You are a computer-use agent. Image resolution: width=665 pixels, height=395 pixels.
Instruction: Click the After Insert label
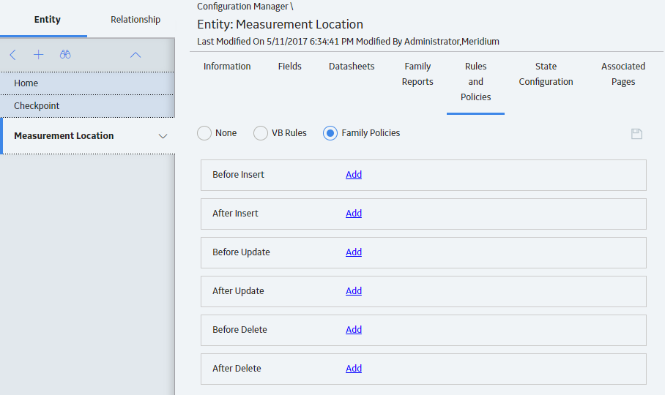pyautogui.click(x=235, y=214)
